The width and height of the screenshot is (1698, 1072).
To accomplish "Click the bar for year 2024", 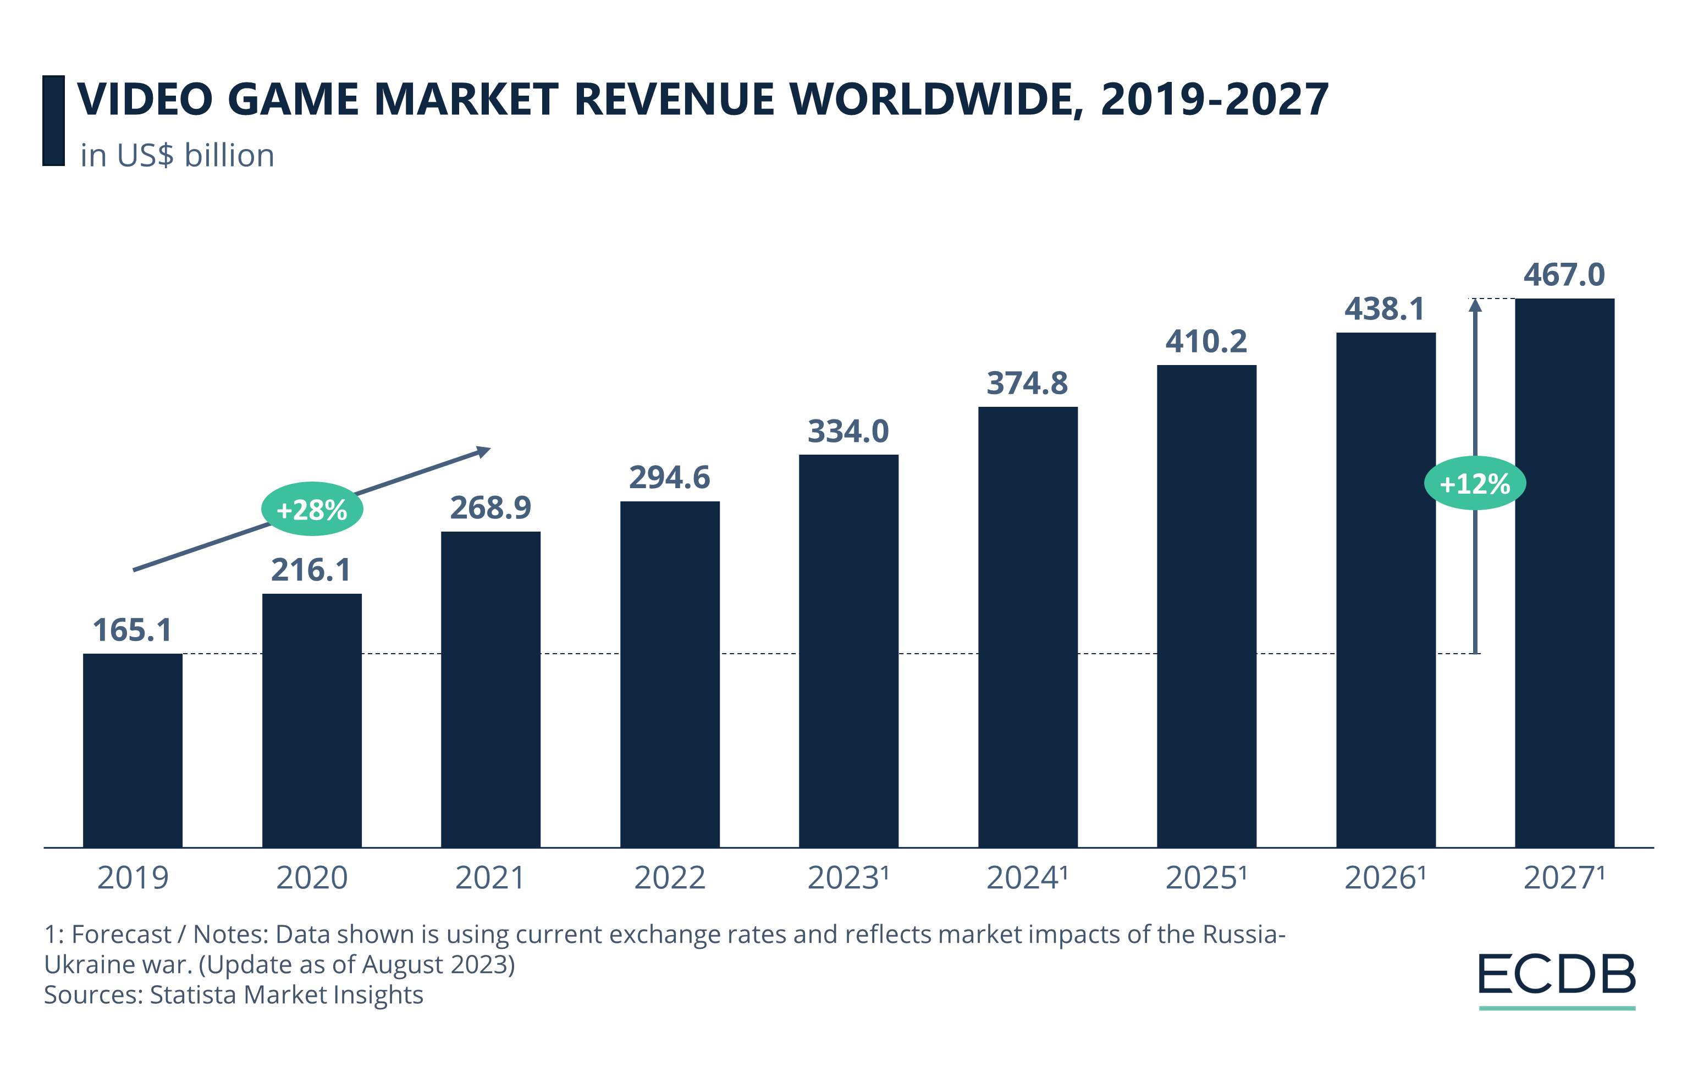I will point(1027,627).
